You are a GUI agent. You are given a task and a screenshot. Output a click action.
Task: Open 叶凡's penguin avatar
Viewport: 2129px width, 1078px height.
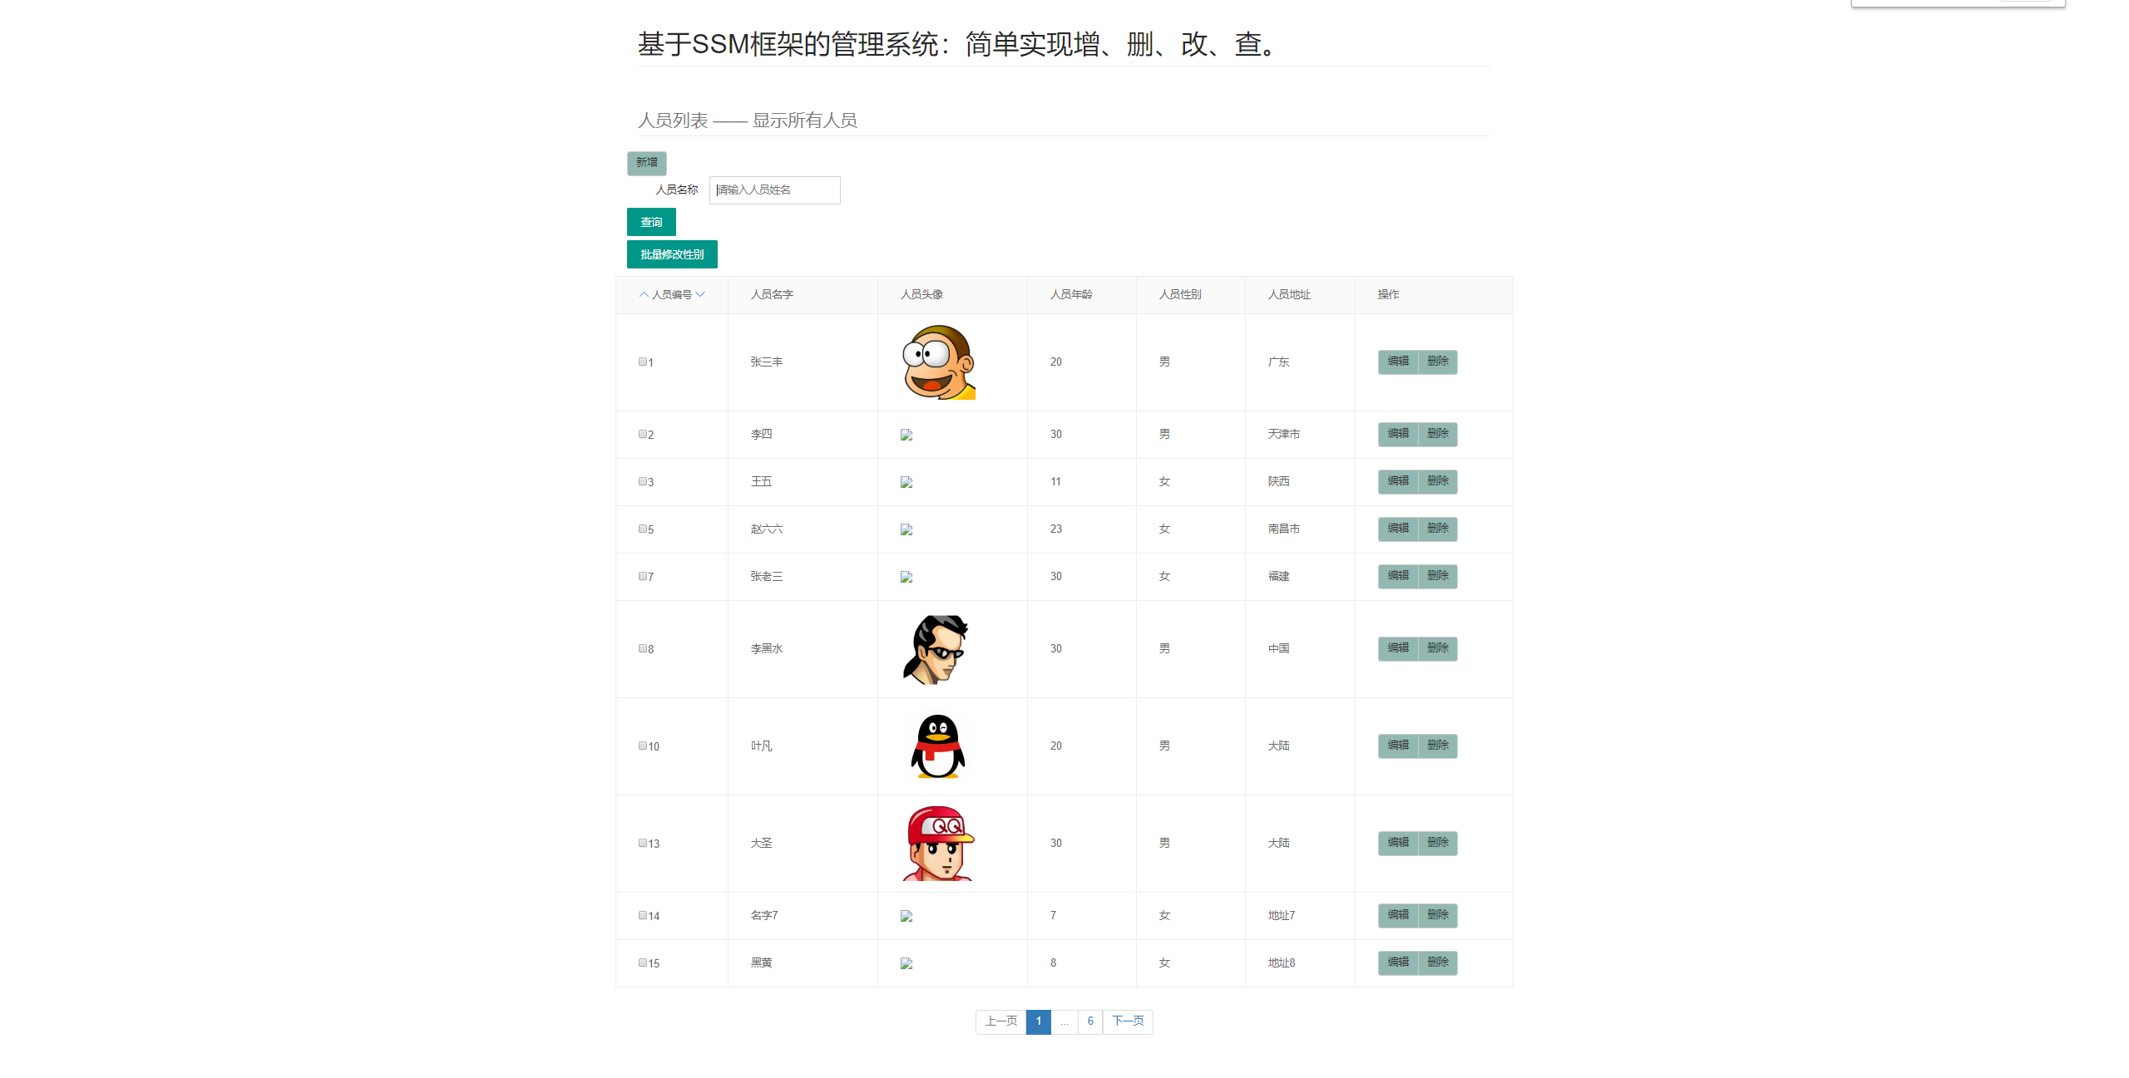(936, 746)
